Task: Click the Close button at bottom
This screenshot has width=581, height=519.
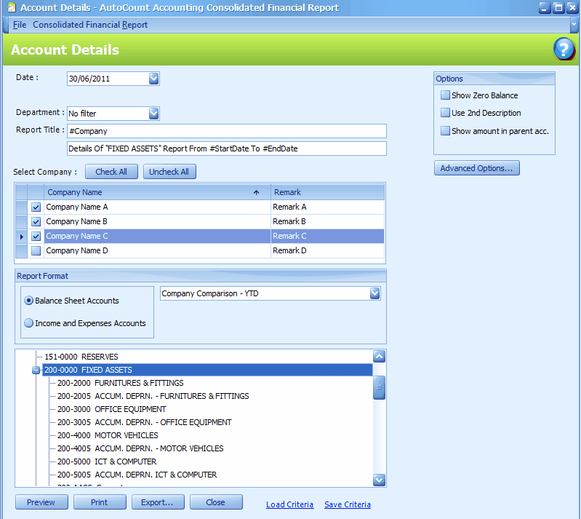Action: coord(216,502)
